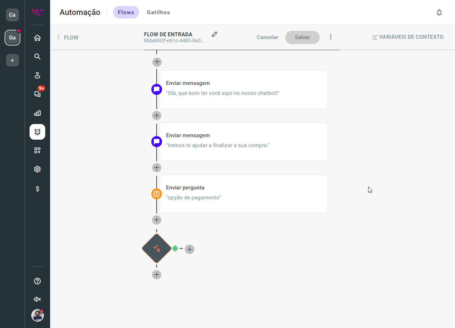Click the Cancelar button
Screen dimensions: 455x328
point(267,37)
